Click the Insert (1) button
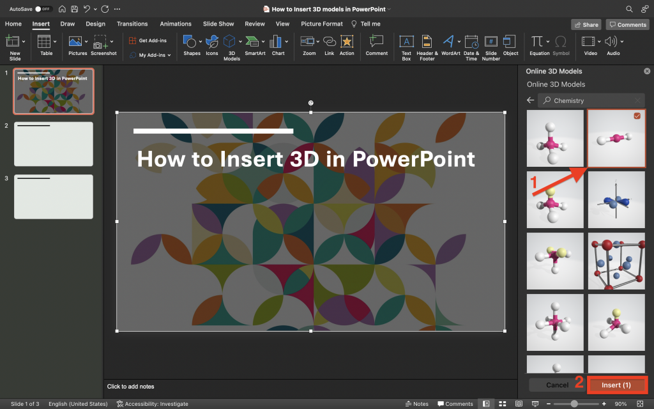The height and width of the screenshot is (409, 654). click(617, 385)
